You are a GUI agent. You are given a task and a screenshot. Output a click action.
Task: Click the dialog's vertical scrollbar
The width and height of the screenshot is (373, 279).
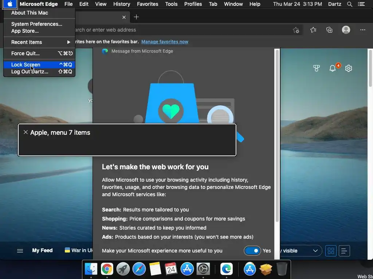click(x=277, y=135)
